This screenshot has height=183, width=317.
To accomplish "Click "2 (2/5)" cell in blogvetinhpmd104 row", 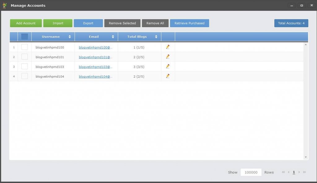I will click(x=140, y=76).
